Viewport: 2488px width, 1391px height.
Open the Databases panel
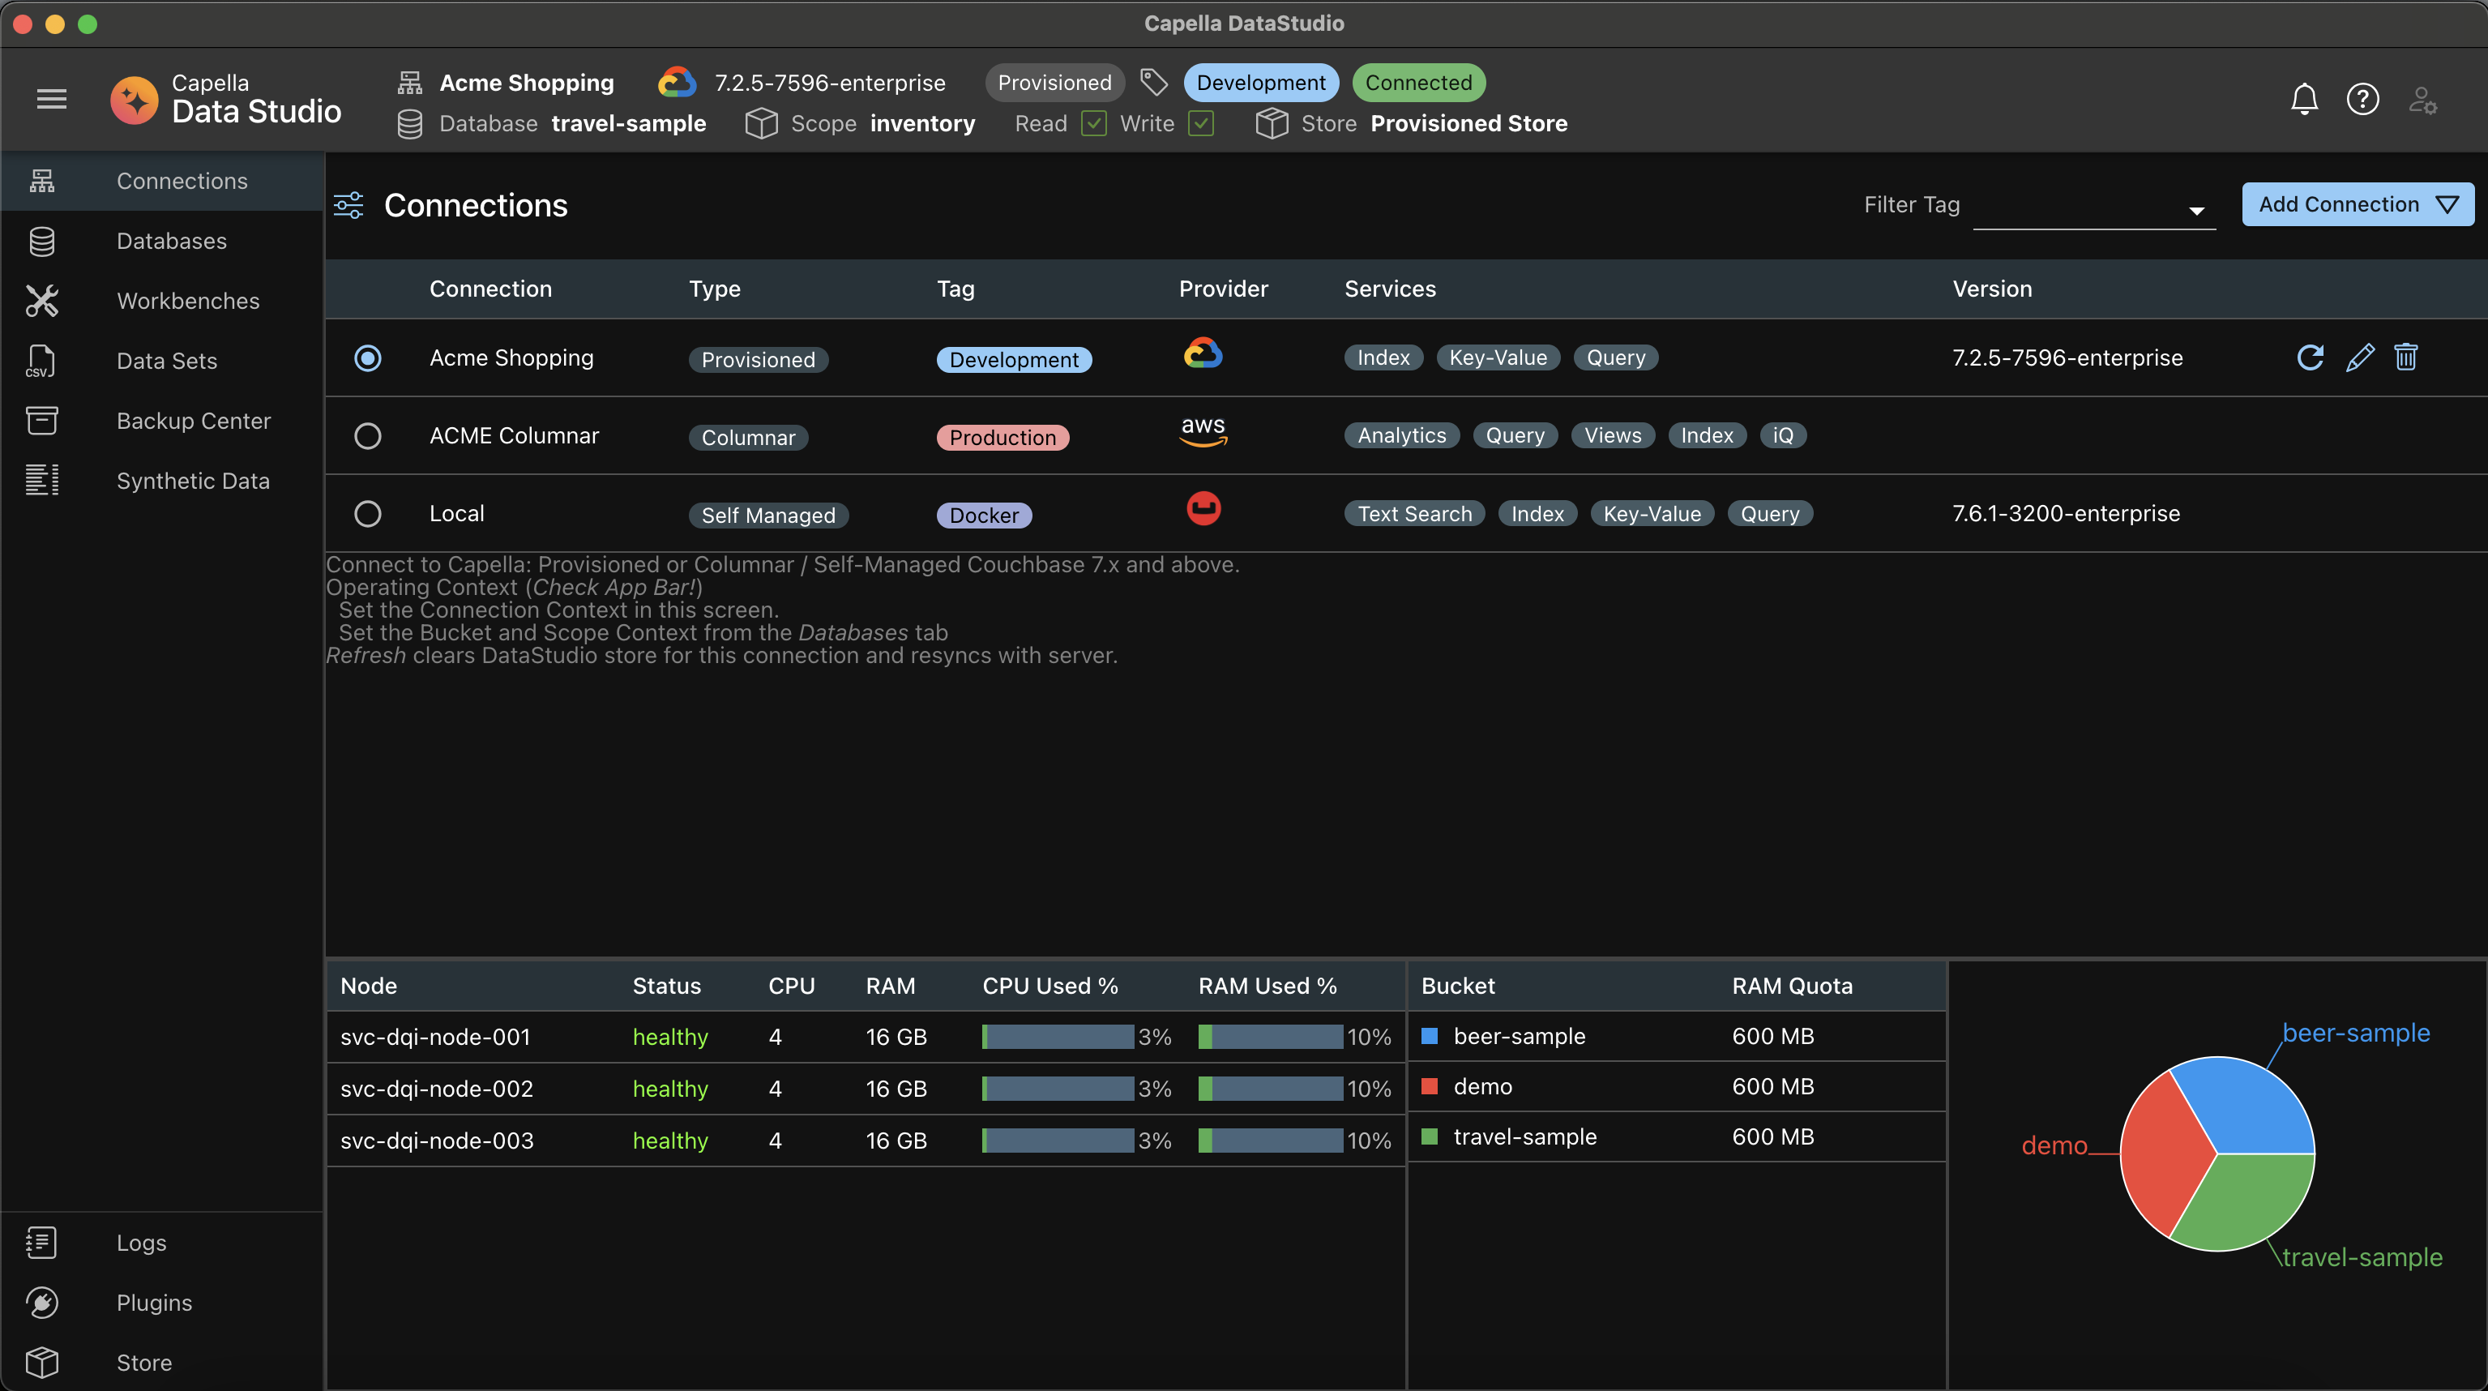click(171, 241)
